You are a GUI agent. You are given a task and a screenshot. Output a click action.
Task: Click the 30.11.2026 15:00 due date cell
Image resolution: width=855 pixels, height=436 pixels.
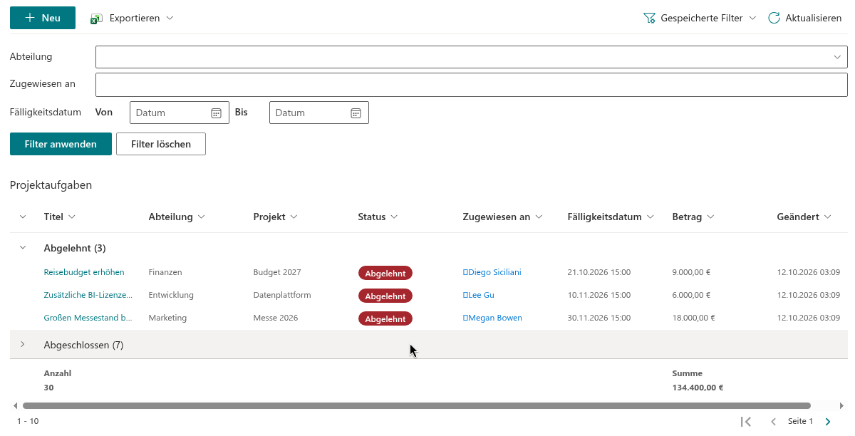(x=599, y=318)
